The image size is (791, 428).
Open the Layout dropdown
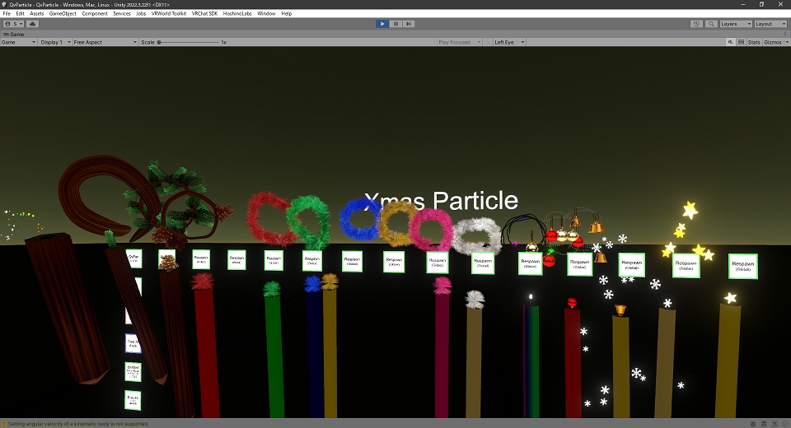click(770, 24)
